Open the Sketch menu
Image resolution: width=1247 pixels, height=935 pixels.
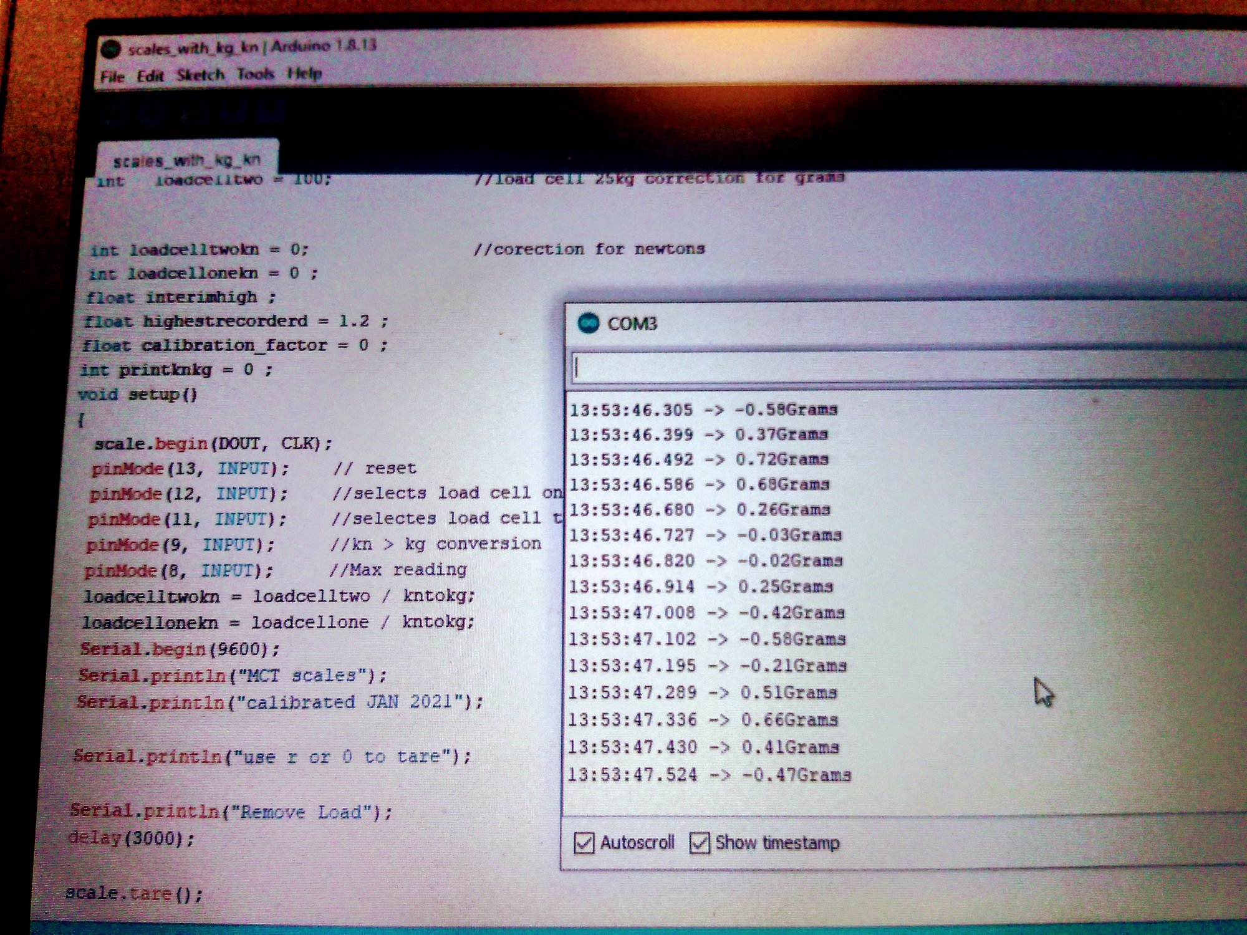200,75
